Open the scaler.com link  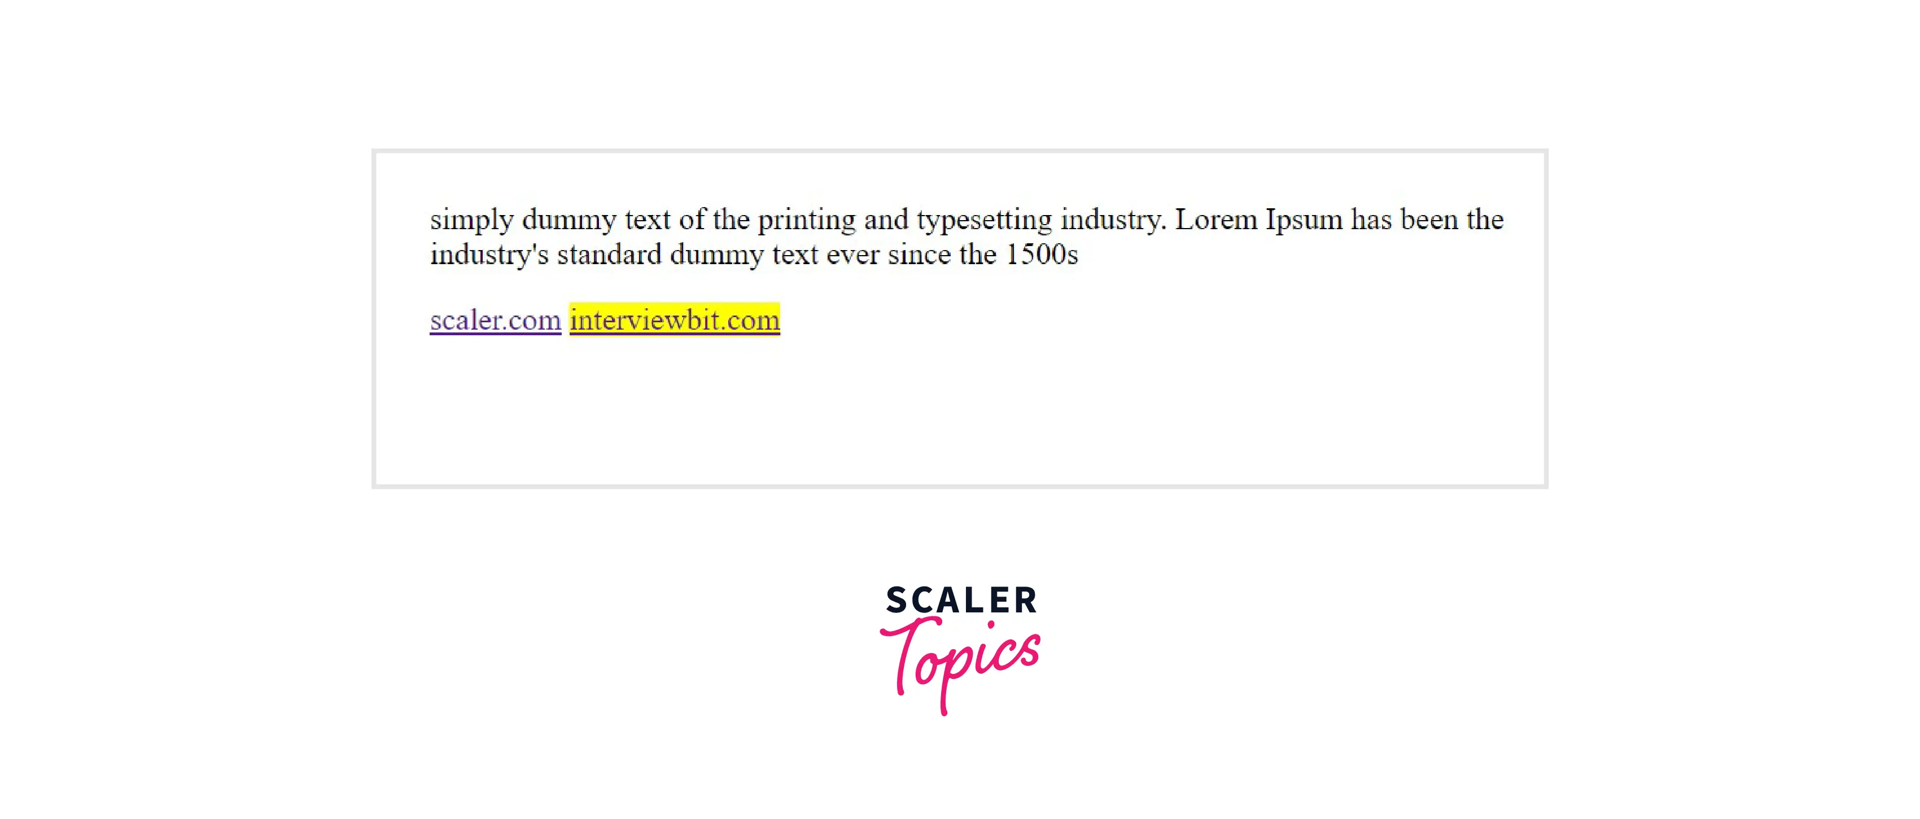[x=495, y=321]
